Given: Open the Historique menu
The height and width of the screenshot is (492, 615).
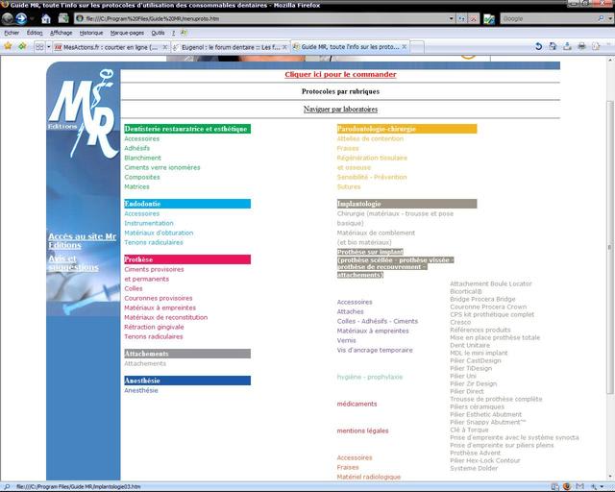Looking at the screenshot, I should pos(90,32).
